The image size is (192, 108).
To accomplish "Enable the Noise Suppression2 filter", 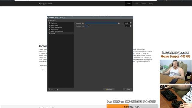I will click(50, 31).
